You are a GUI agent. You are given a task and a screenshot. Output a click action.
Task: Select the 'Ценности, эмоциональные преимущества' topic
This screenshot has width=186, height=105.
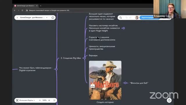point(102,48)
